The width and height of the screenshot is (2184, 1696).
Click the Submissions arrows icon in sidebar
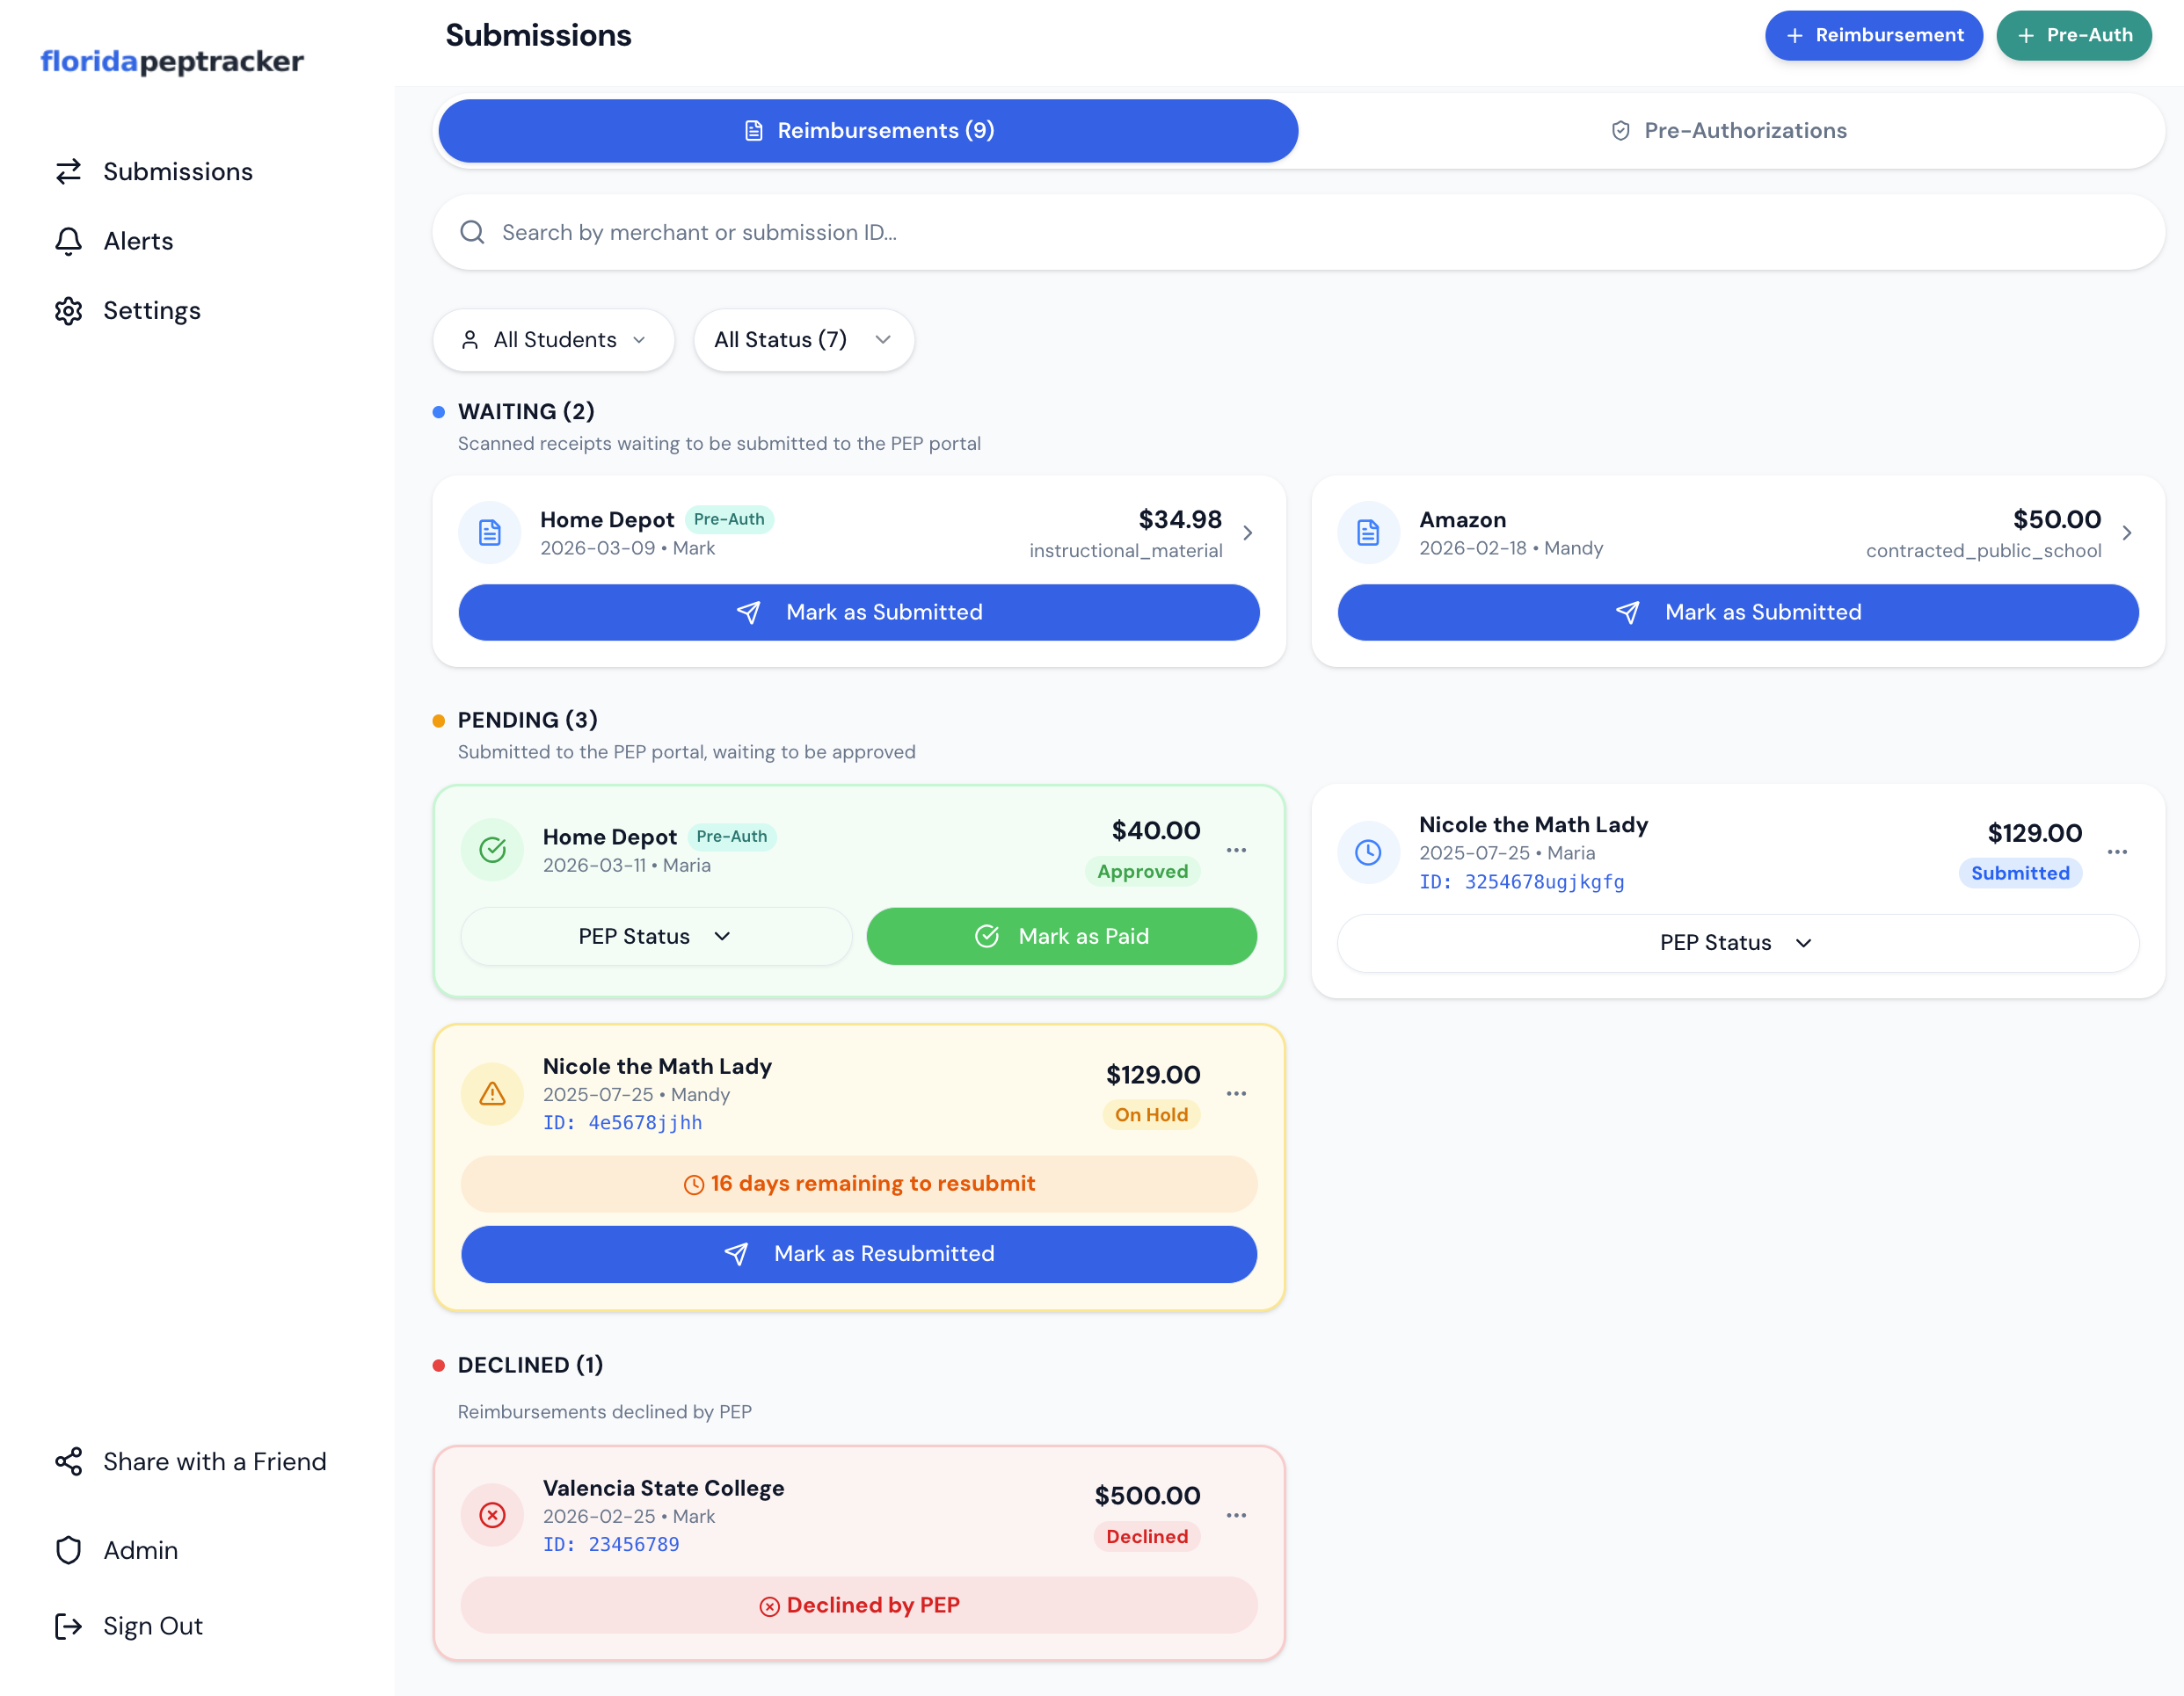click(68, 172)
